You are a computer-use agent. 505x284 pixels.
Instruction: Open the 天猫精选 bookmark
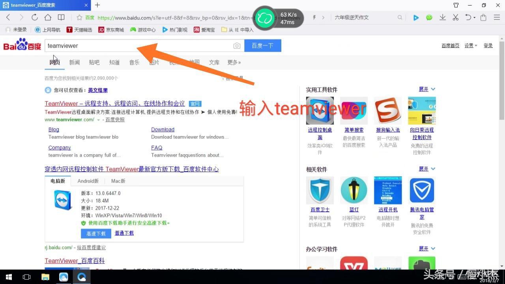point(79,30)
